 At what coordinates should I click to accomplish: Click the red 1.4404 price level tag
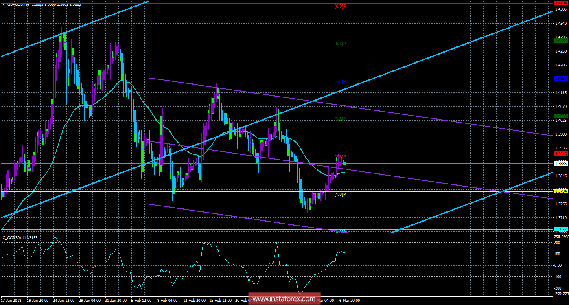coord(560,3)
